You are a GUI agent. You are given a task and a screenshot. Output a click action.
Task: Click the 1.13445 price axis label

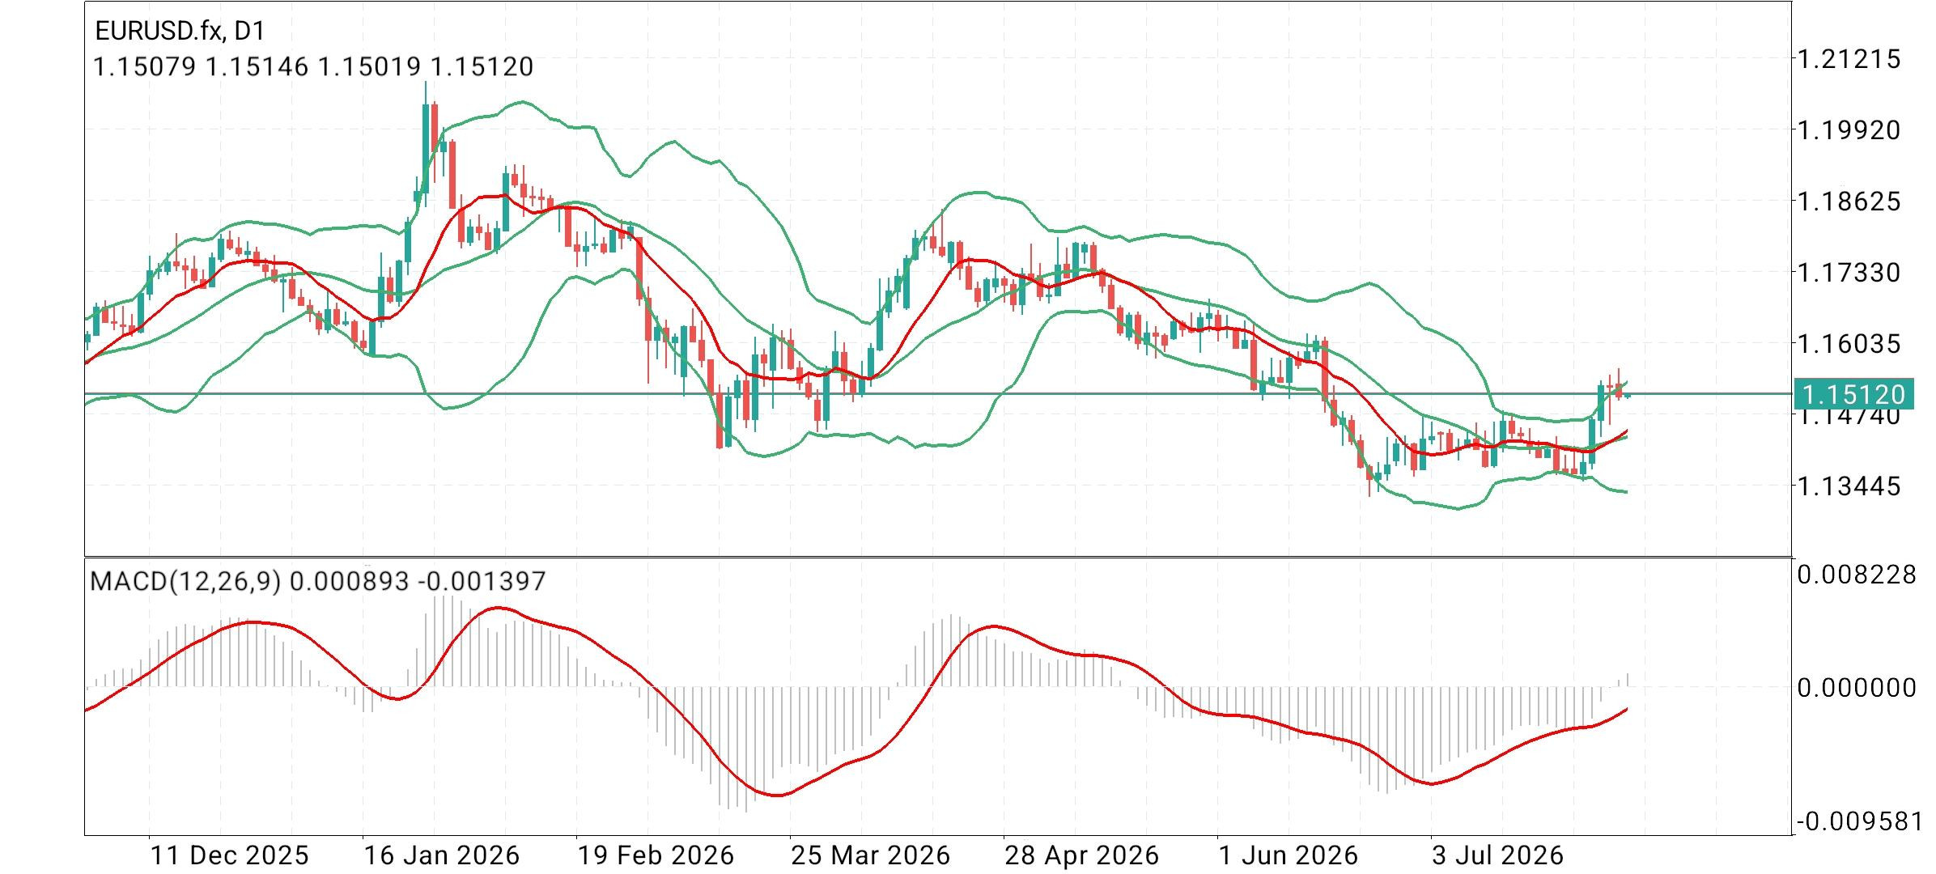click(1848, 486)
